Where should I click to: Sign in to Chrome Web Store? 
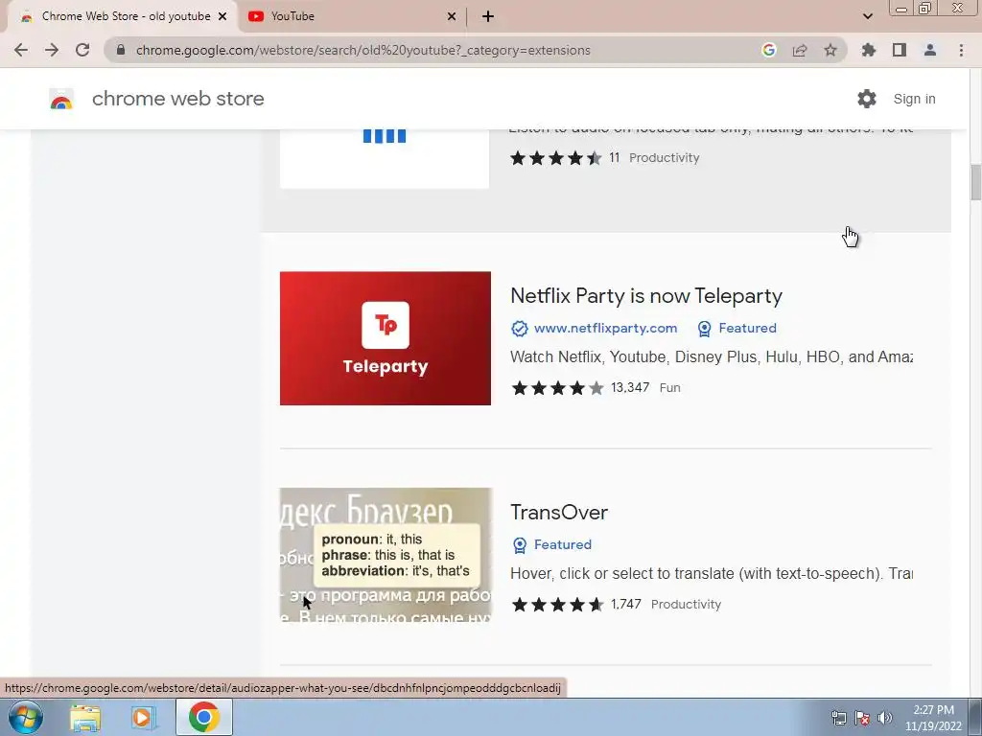coord(914,99)
